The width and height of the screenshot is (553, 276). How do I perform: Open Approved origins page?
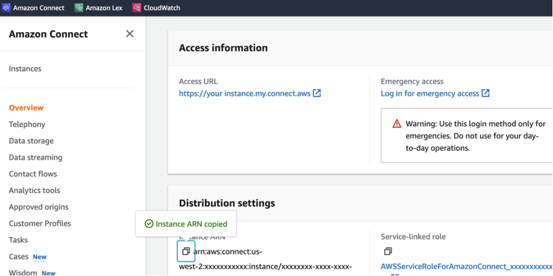pyautogui.click(x=39, y=207)
